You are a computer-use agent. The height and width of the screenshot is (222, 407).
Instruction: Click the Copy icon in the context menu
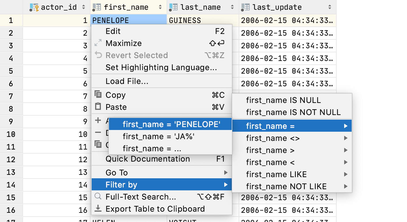pyautogui.click(x=98, y=95)
